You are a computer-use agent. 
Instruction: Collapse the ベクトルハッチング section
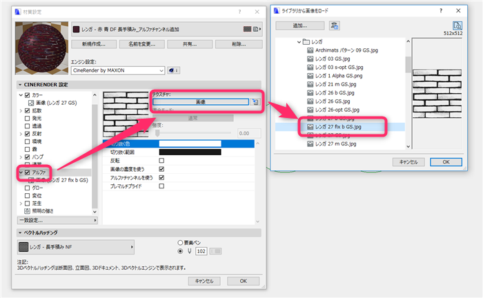[20, 232]
